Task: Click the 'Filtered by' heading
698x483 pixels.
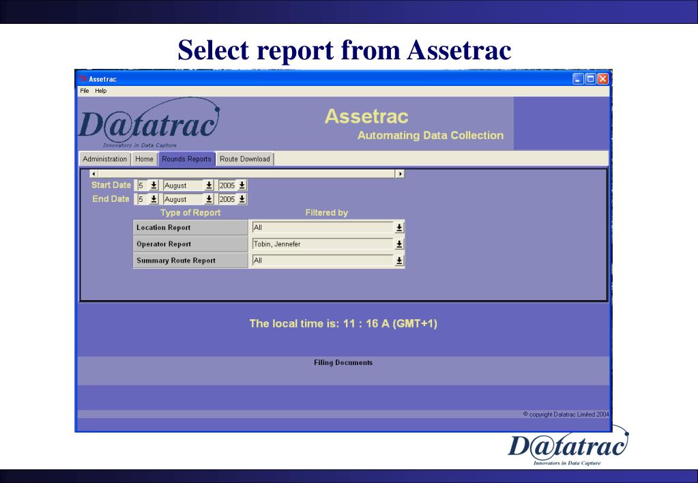Action: coord(327,213)
